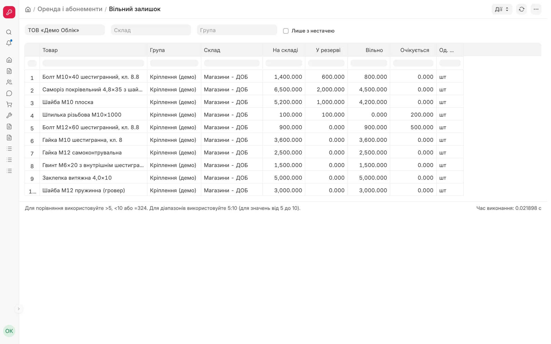This screenshot has height=344, width=551.
Task: Open the three-dots more options menu
Action: click(536, 9)
